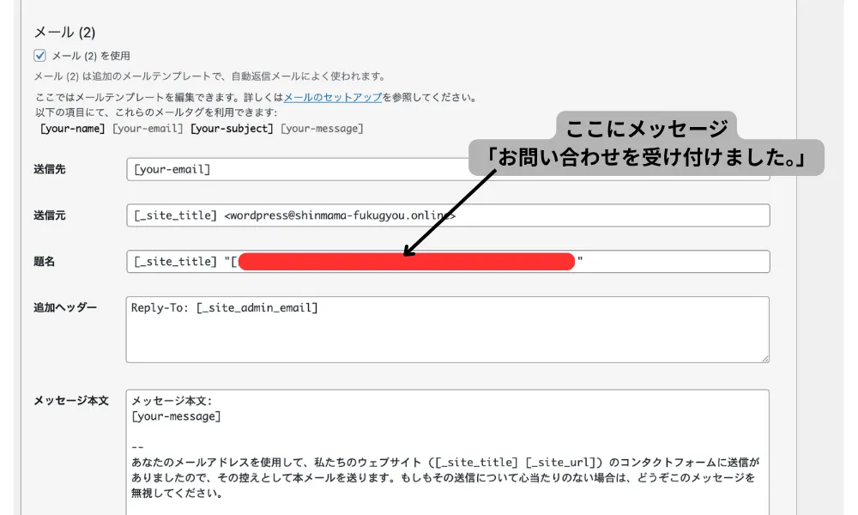Select the Reply-To text in additional headers
The image size is (858, 515).
[x=159, y=307]
